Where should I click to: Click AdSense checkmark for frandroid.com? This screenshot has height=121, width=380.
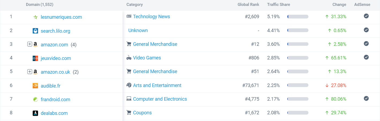coord(366,99)
